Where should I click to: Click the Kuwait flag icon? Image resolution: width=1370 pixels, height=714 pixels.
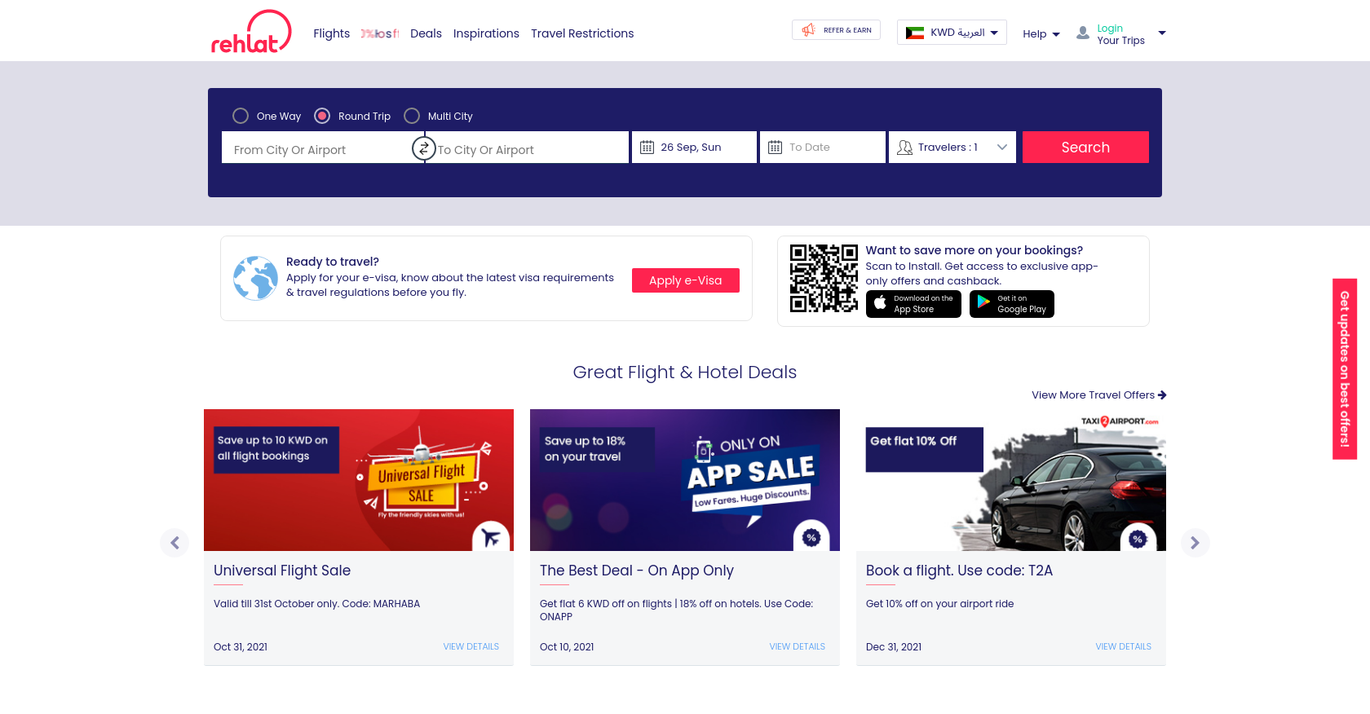pyautogui.click(x=915, y=33)
